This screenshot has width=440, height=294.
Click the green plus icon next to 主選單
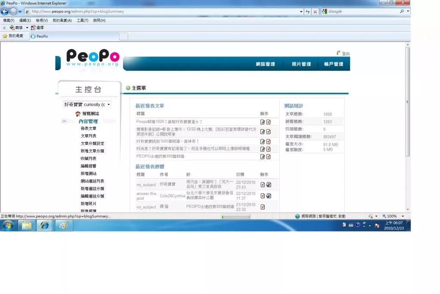coord(128,88)
